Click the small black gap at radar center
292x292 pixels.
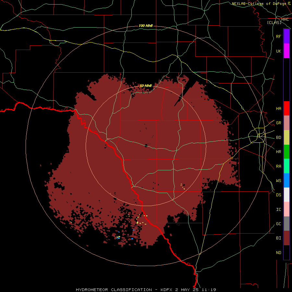point(146,145)
